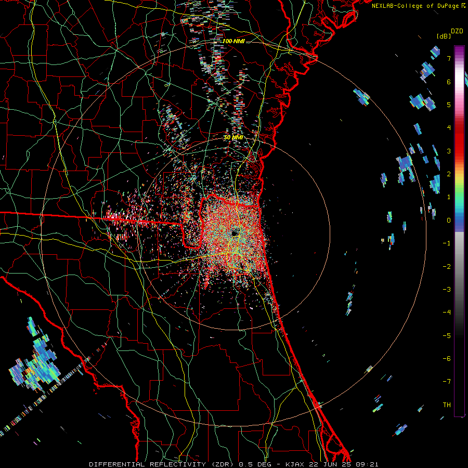
Task: Click the 100 NMI range ring label
Action: point(233,41)
